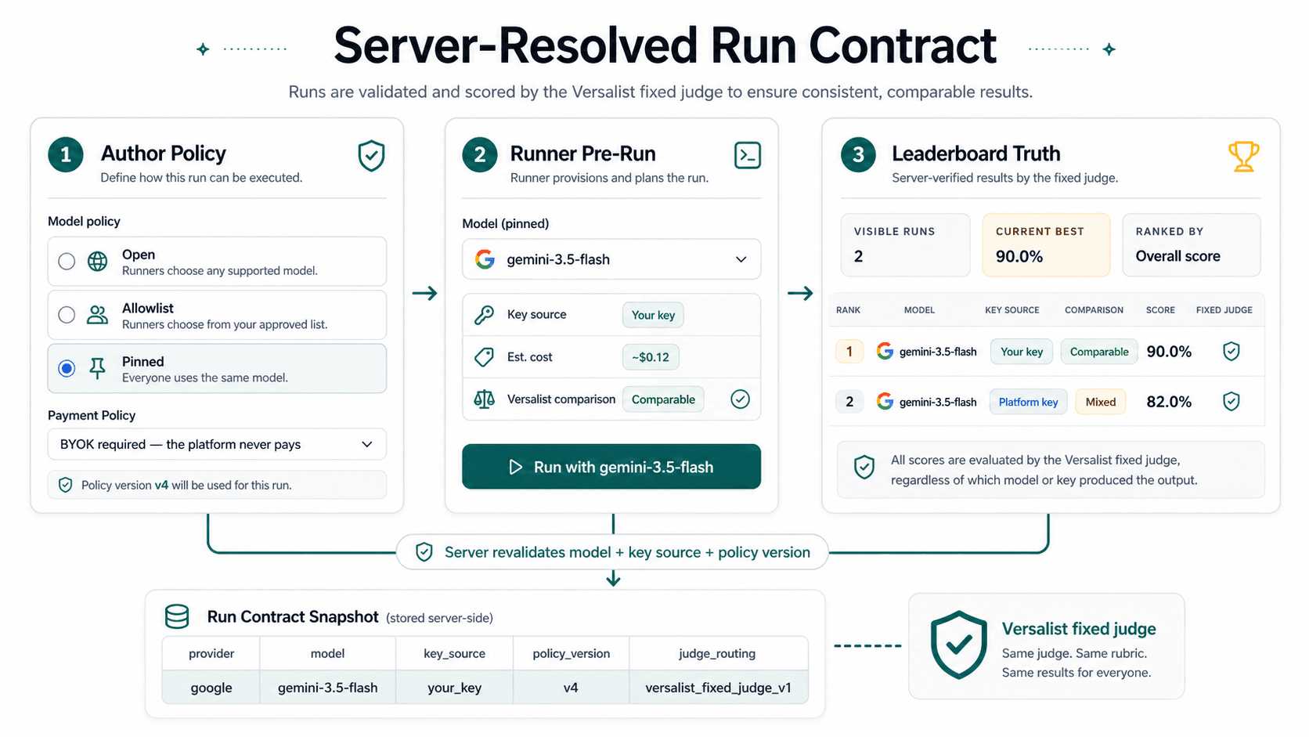Click the COMPARISON column header
The height and width of the screenshot is (737, 1309).
(1094, 310)
